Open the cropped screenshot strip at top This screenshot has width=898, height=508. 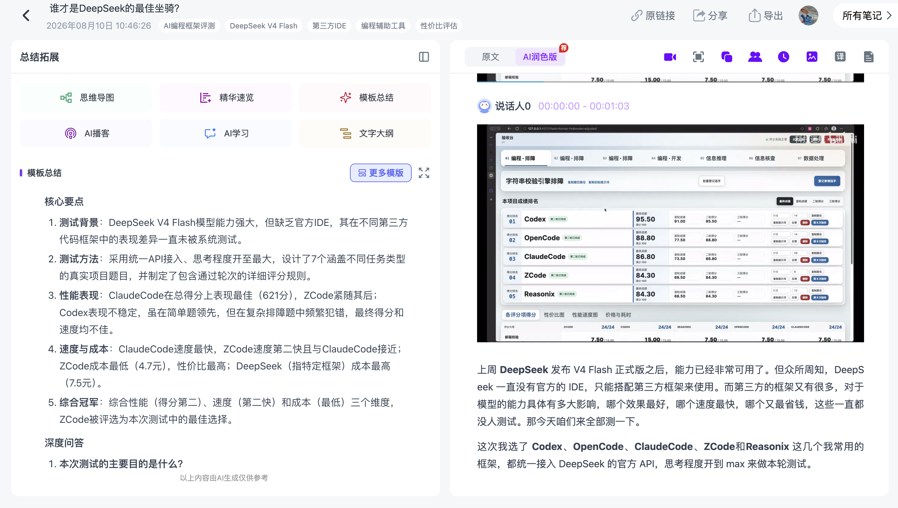pyautogui.click(x=670, y=78)
